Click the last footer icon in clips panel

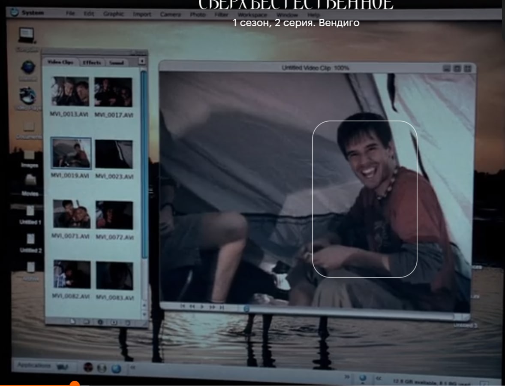click(x=128, y=323)
